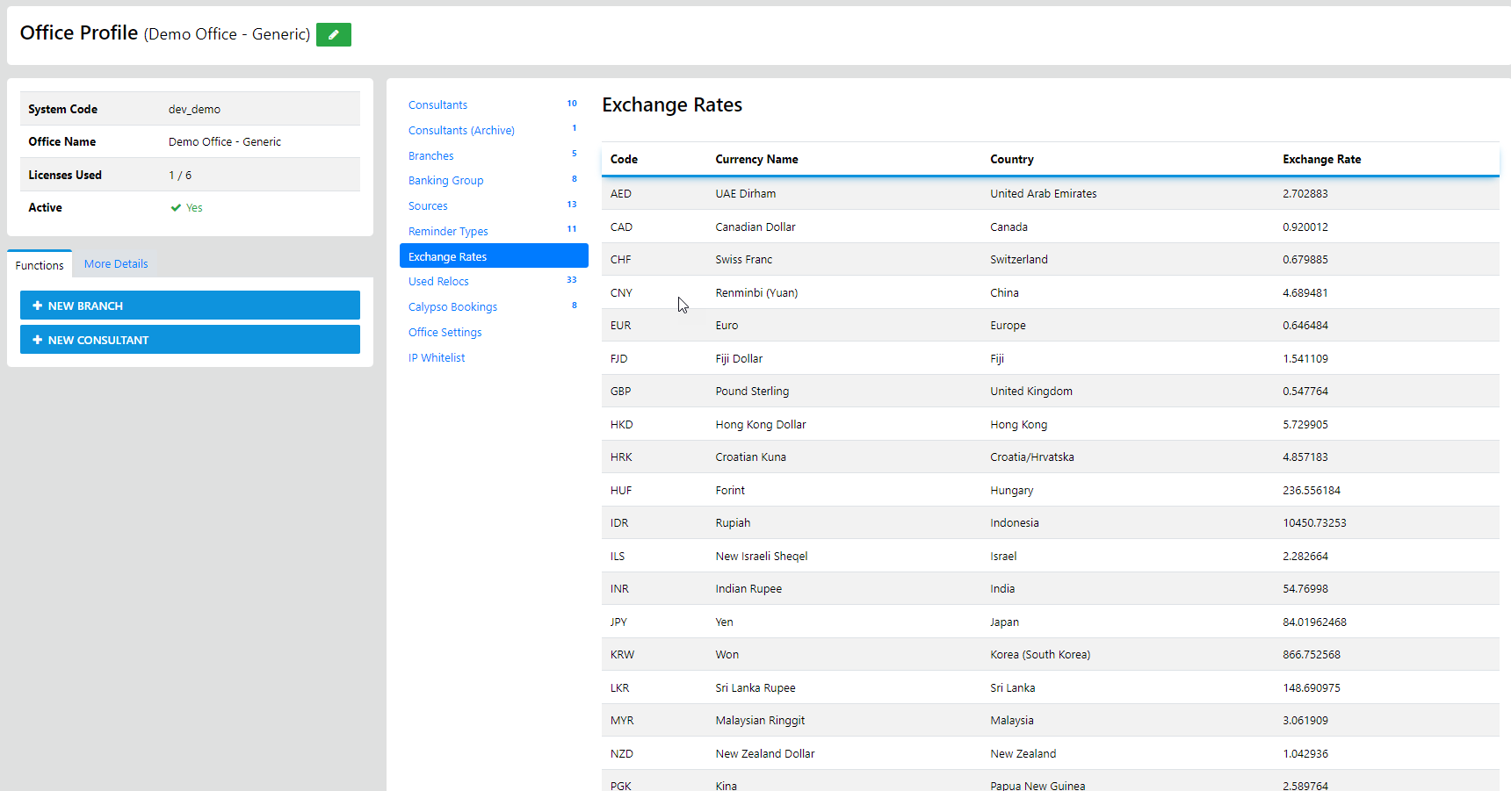Click the Currency Name column header
The width and height of the screenshot is (1511, 791).
(756, 160)
